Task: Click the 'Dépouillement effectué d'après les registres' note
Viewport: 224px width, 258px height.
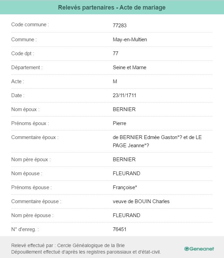Action: click(86, 252)
